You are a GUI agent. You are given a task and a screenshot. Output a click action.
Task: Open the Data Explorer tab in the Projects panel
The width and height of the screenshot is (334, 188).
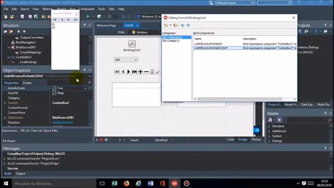click(307, 104)
